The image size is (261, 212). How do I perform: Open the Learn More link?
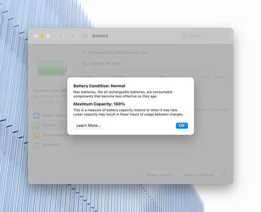point(88,125)
